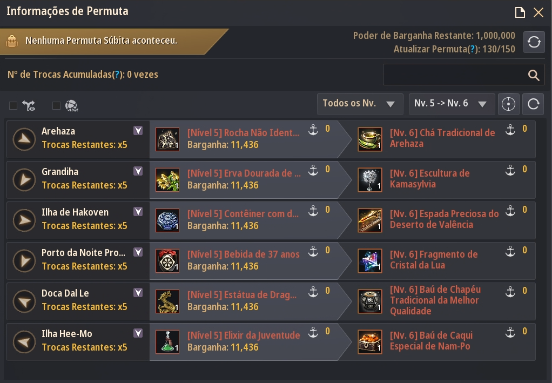Viewport: 552px width, 383px height.
Task: Click the barter search input field
Action: click(x=454, y=75)
